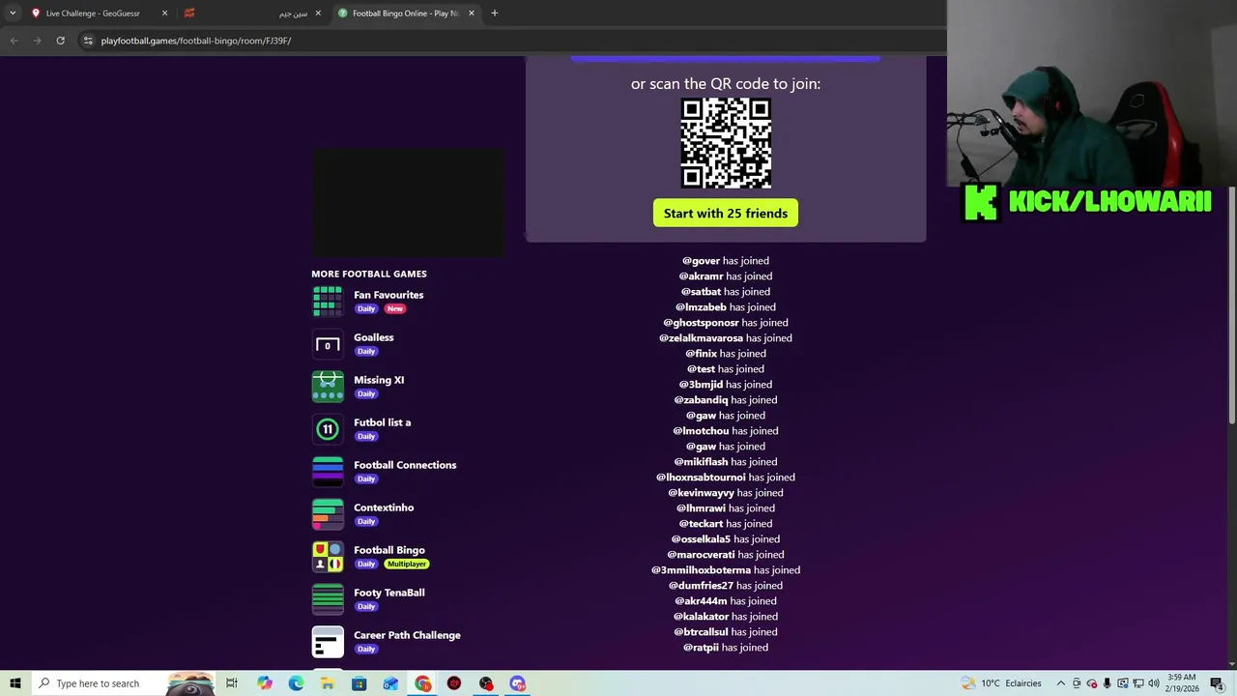Click the QR code image

[x=726, y=143]
